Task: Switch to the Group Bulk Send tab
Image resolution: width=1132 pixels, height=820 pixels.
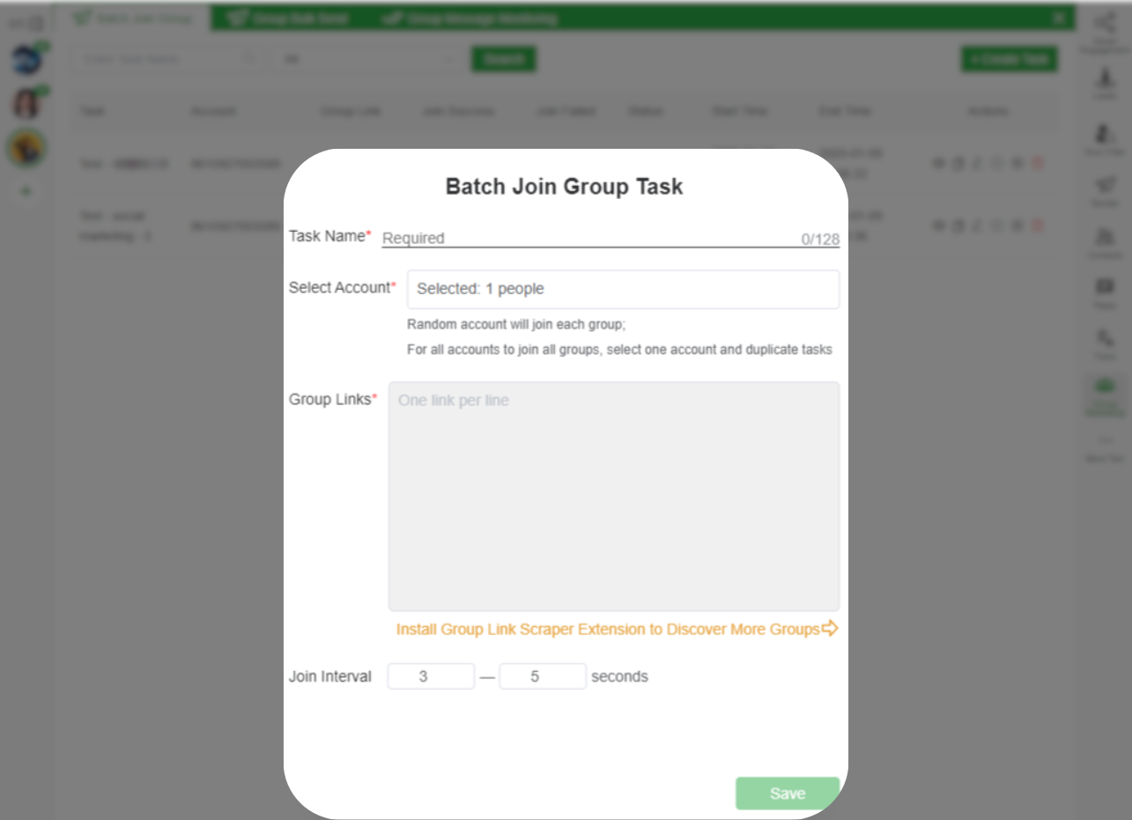Action: (288, 18)
